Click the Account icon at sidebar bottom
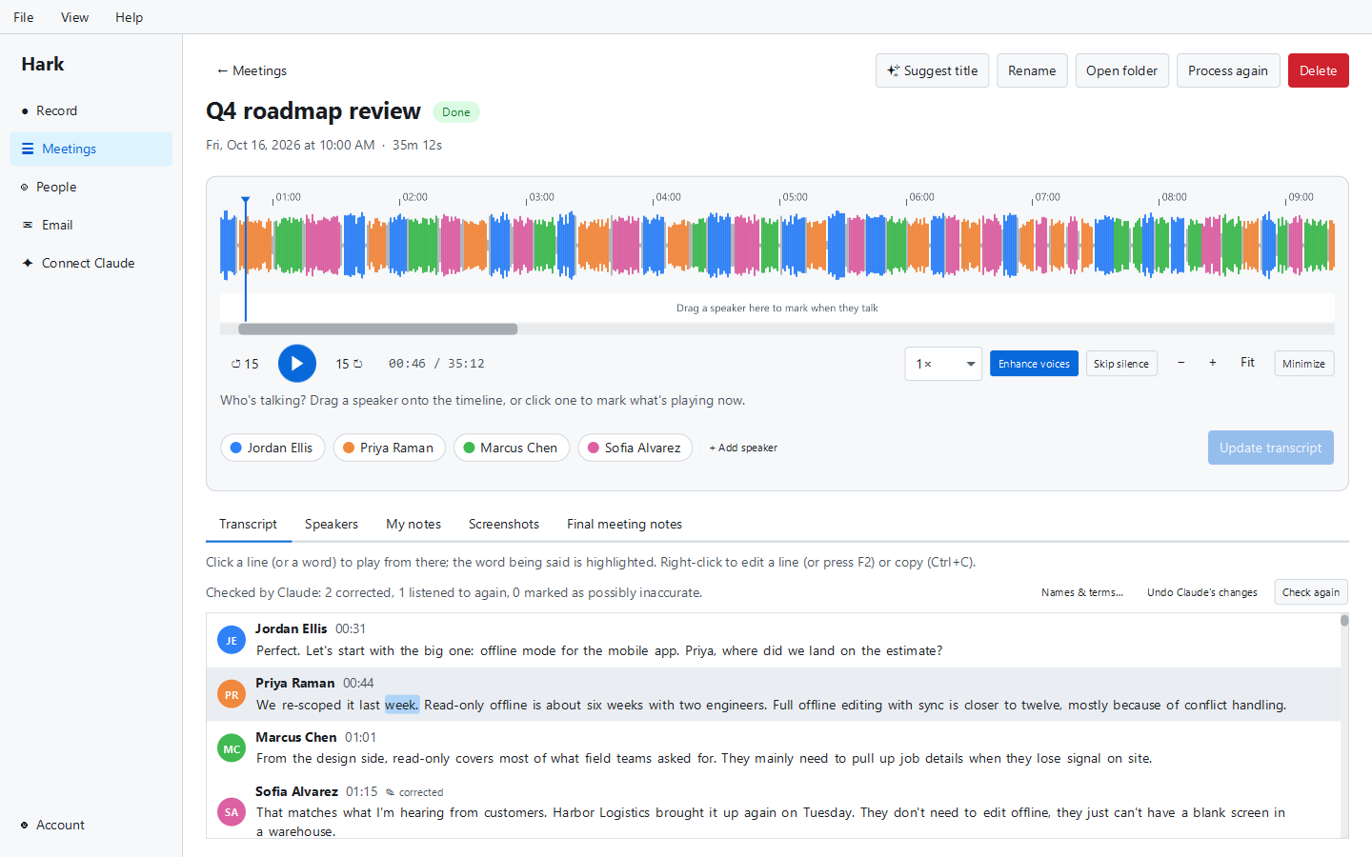The width and height of the screenshot is (1372, 857). pyautogui.click(x=25, y=826)
